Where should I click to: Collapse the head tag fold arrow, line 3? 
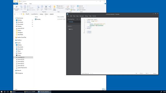86,22
